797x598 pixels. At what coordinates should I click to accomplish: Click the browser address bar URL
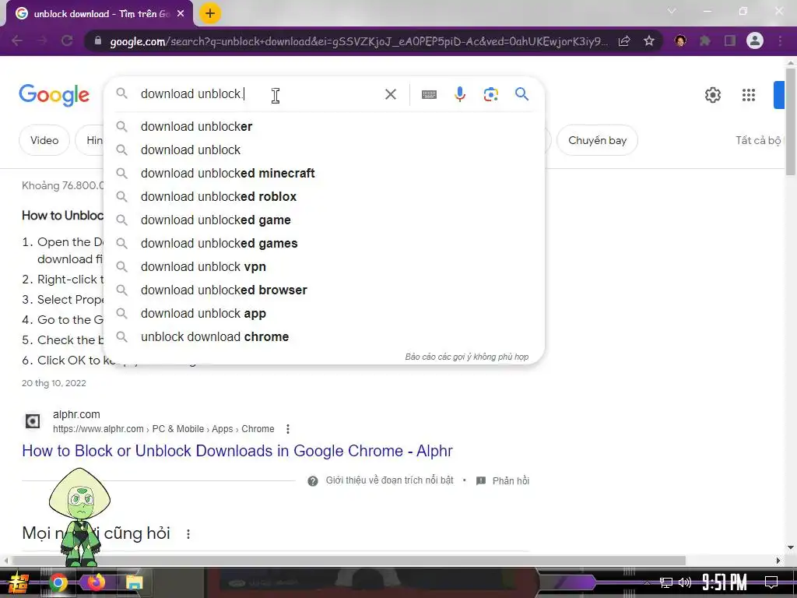(x=358, y=41)
